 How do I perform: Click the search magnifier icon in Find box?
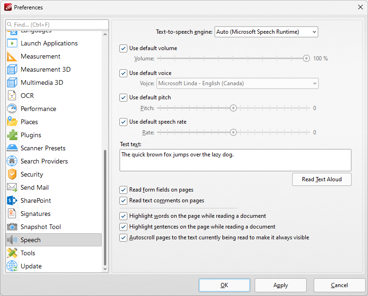tap(9, 24)
